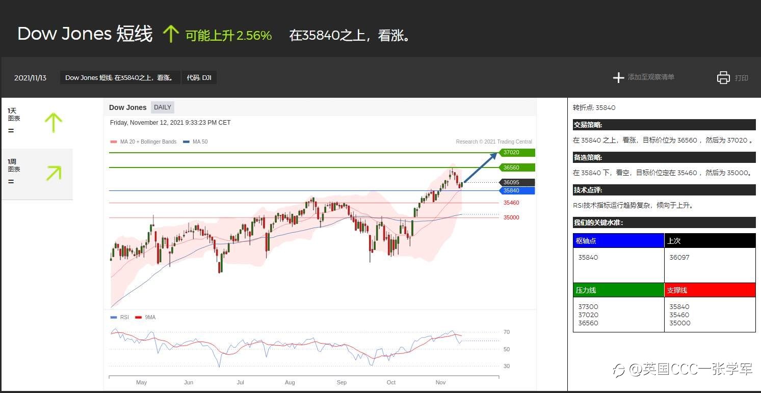Click the 1周 chart diagonal arrow icon
The image size is (761, 393).
(53, 173)
